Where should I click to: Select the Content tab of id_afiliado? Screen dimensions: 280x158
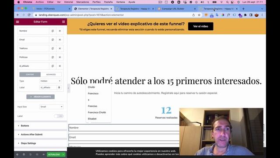[x=30, y=74]
